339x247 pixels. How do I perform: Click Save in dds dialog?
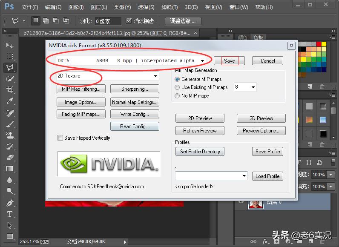tap(230, 61)
